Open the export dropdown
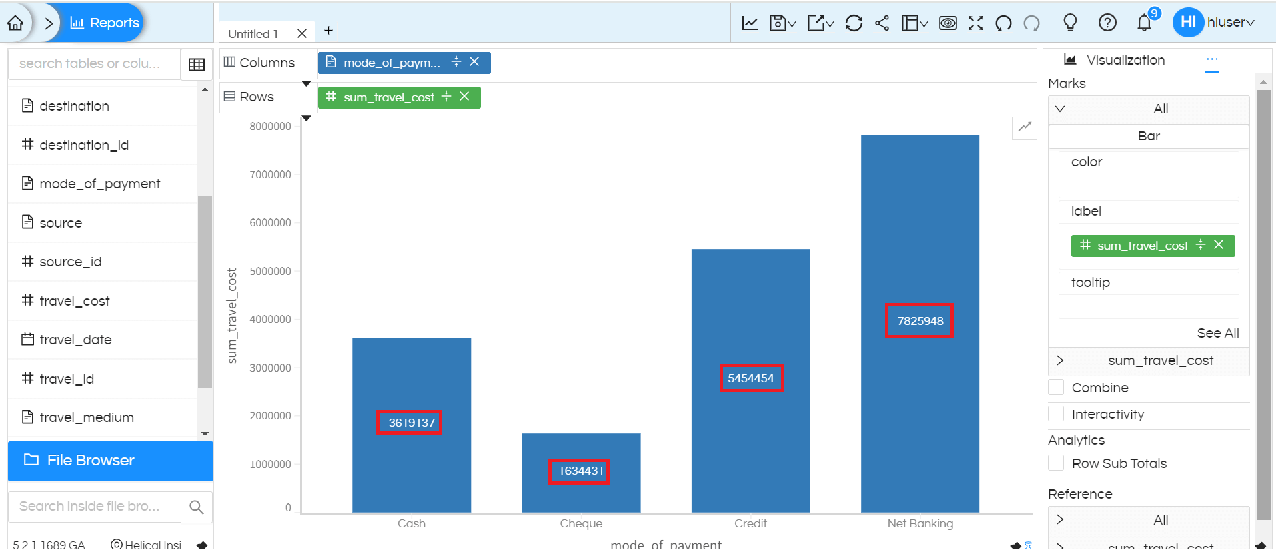Screen dimensions: 1276x550 [x=821, y=23]
